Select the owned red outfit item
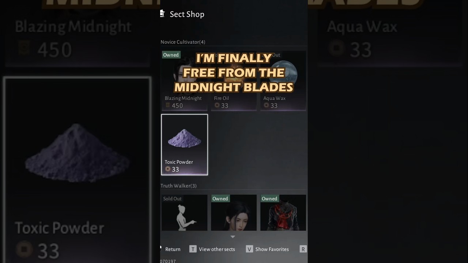468x263 pixels. point(283,213)
